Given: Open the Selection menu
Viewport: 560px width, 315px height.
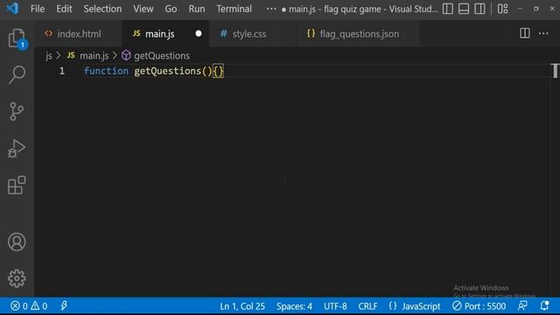Looking at the screenshot, I should pos(102,9).
